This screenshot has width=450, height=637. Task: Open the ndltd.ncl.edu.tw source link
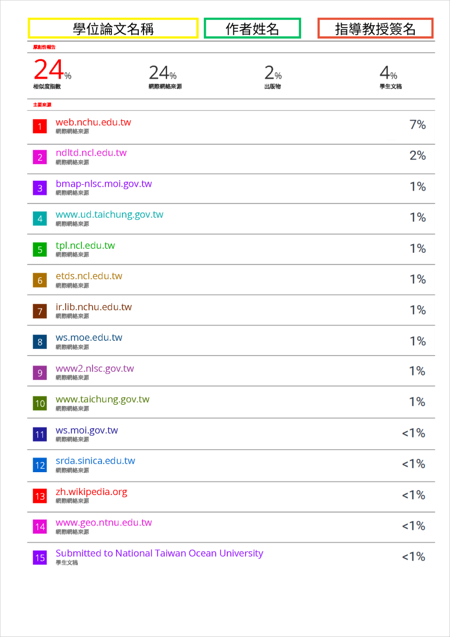(91, 153)
